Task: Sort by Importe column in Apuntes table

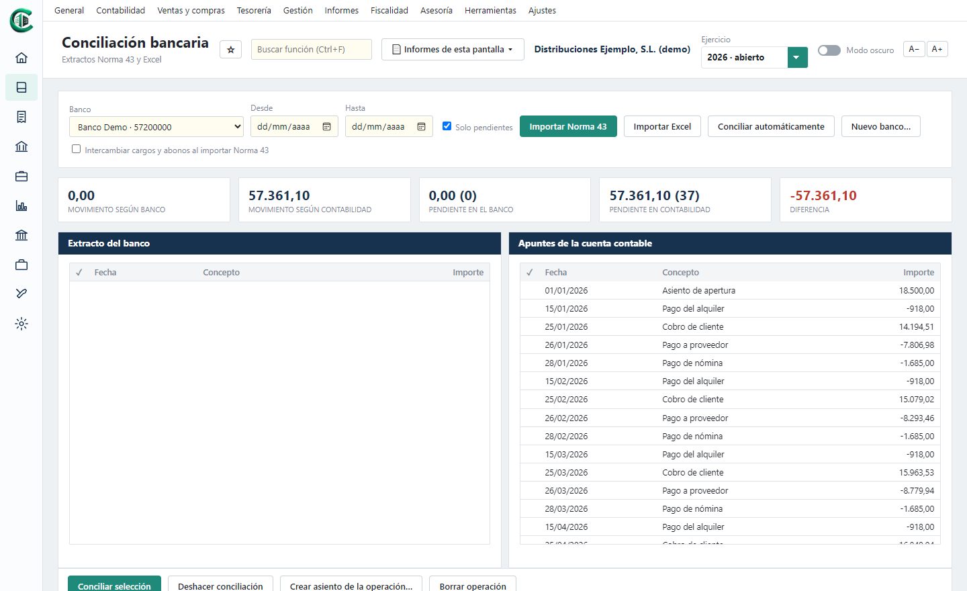Action: pos(919,272)
